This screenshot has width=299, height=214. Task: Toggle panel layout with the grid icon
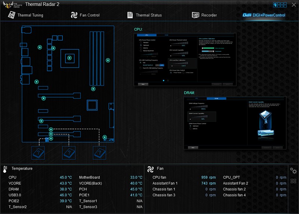[293, 181]
